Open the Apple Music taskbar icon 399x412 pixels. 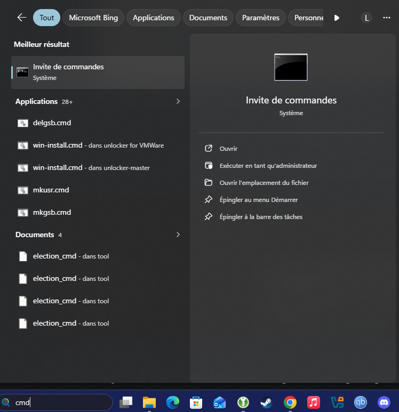coord(314,402)
